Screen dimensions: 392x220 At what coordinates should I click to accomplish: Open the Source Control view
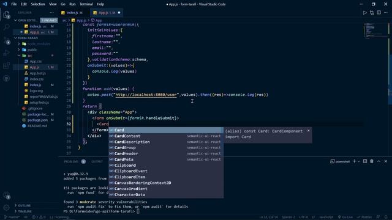7,40
